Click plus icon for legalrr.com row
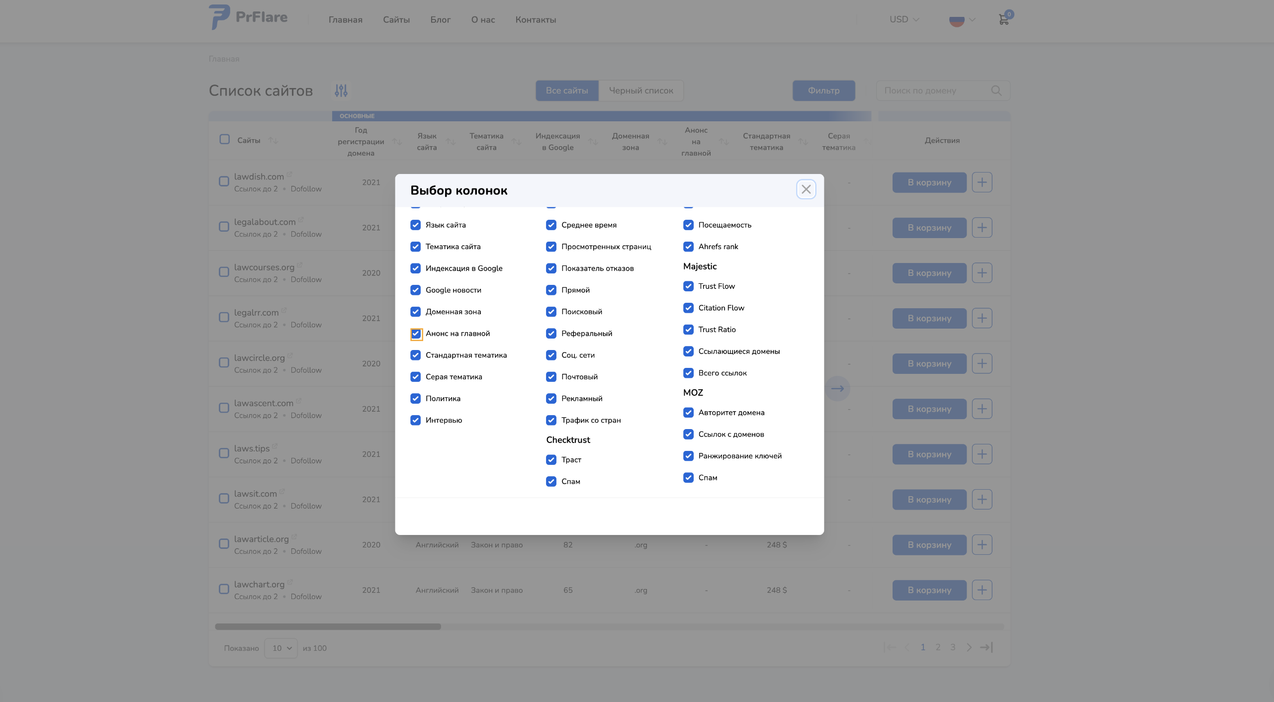Viewport: 1274px width, 702px height. point(982,318)
